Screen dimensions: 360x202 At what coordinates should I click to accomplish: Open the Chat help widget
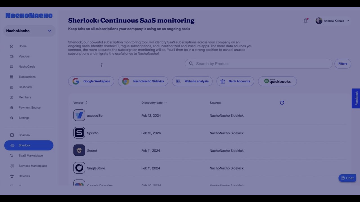[347, 178]
